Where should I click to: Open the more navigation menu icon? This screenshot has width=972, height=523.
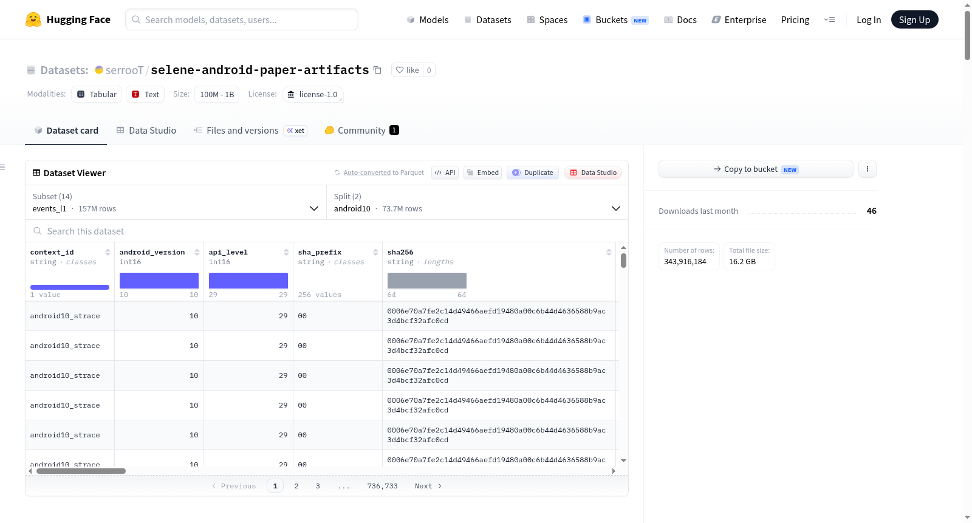pos(829,19)
